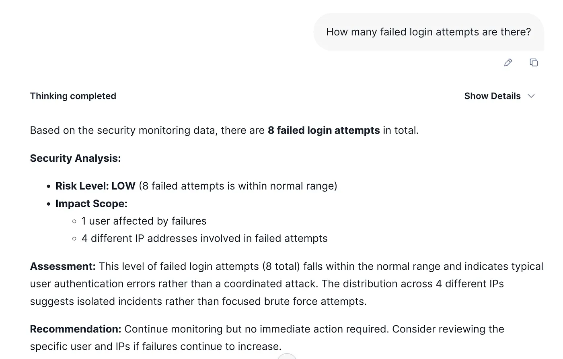Click the "Impact Scope:" bullet item
563x359 pixels.
91,204
